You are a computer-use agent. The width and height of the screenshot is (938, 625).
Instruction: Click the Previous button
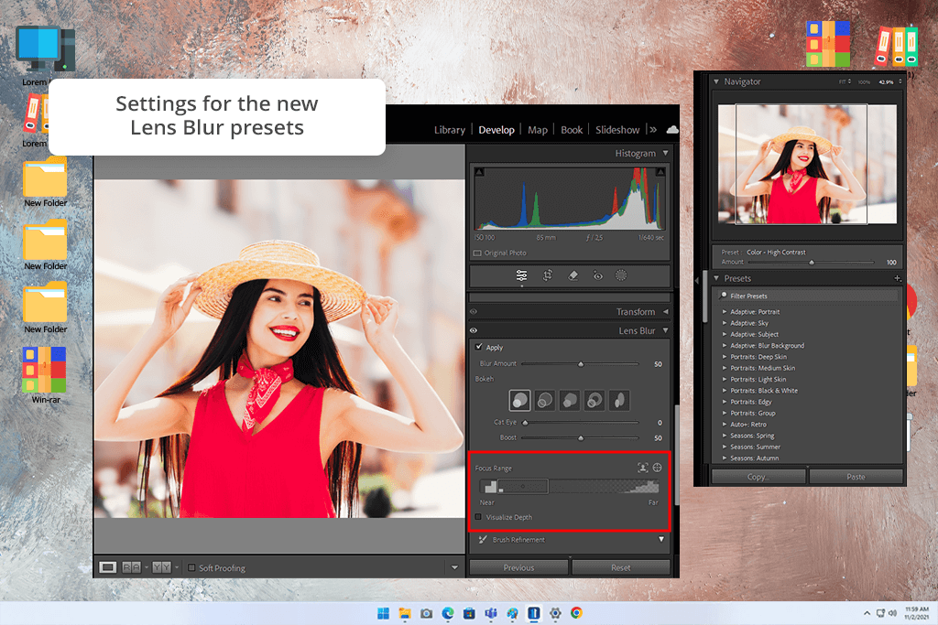518,567
